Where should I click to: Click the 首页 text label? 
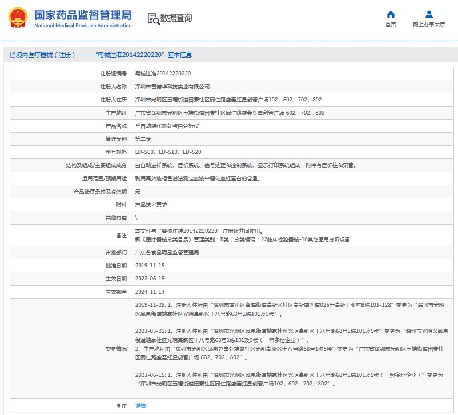click(x=391, y=25)
